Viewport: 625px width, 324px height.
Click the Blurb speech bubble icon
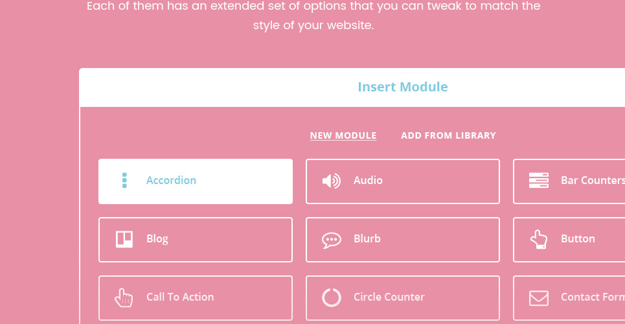[331, 240]
